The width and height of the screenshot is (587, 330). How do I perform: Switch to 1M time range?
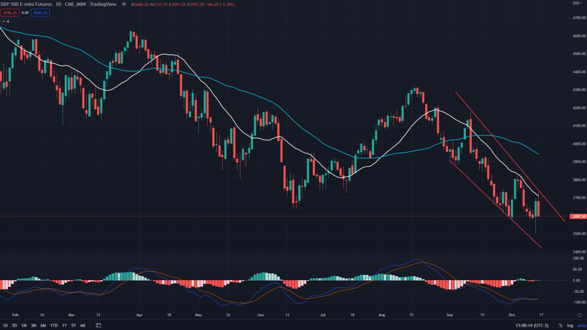click(24, 325)
